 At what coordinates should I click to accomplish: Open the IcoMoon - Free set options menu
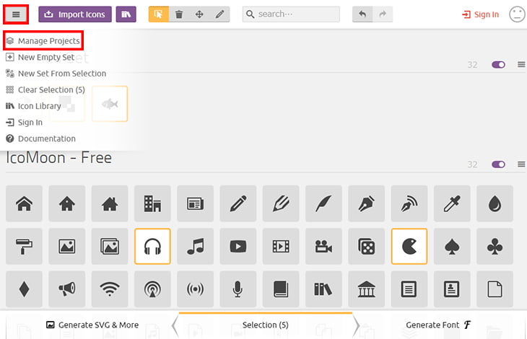coord(521,164)
